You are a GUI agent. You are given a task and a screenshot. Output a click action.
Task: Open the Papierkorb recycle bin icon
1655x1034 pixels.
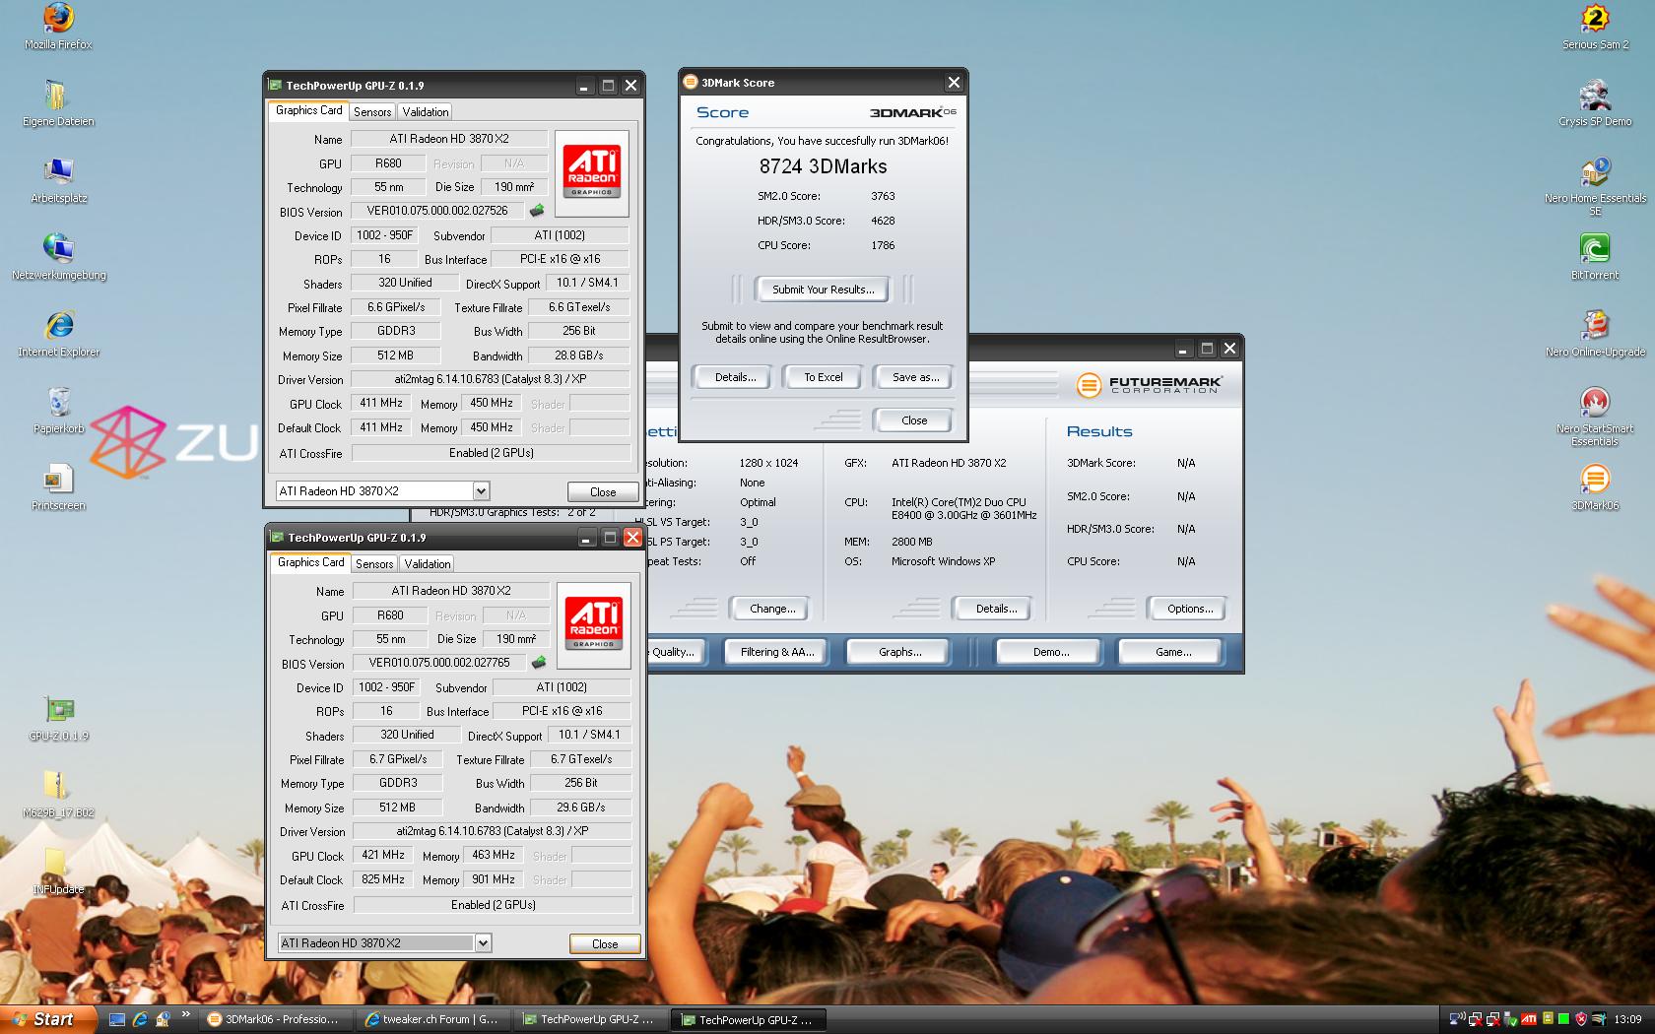click(58, 403)
